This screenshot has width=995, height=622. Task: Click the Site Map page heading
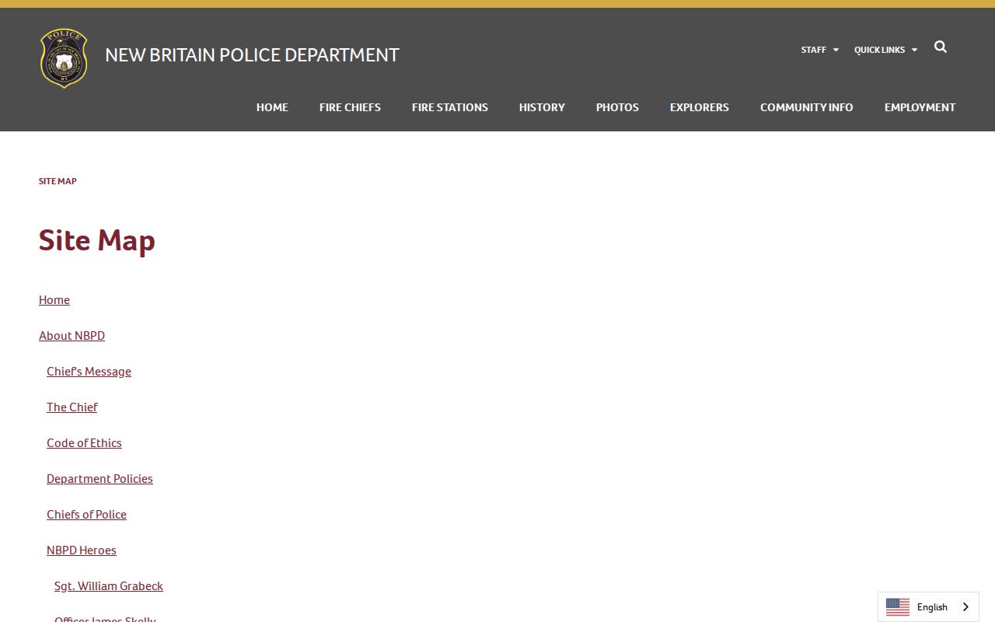pos(97,240)
